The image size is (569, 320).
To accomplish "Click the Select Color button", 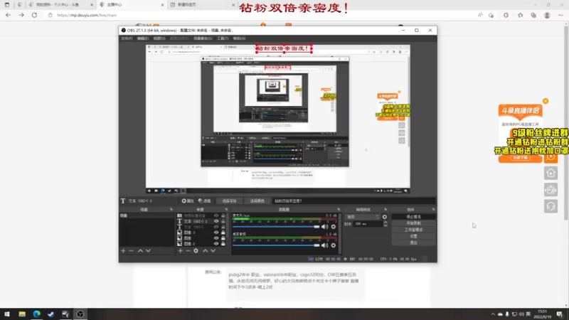I will [x=257, y=201].
